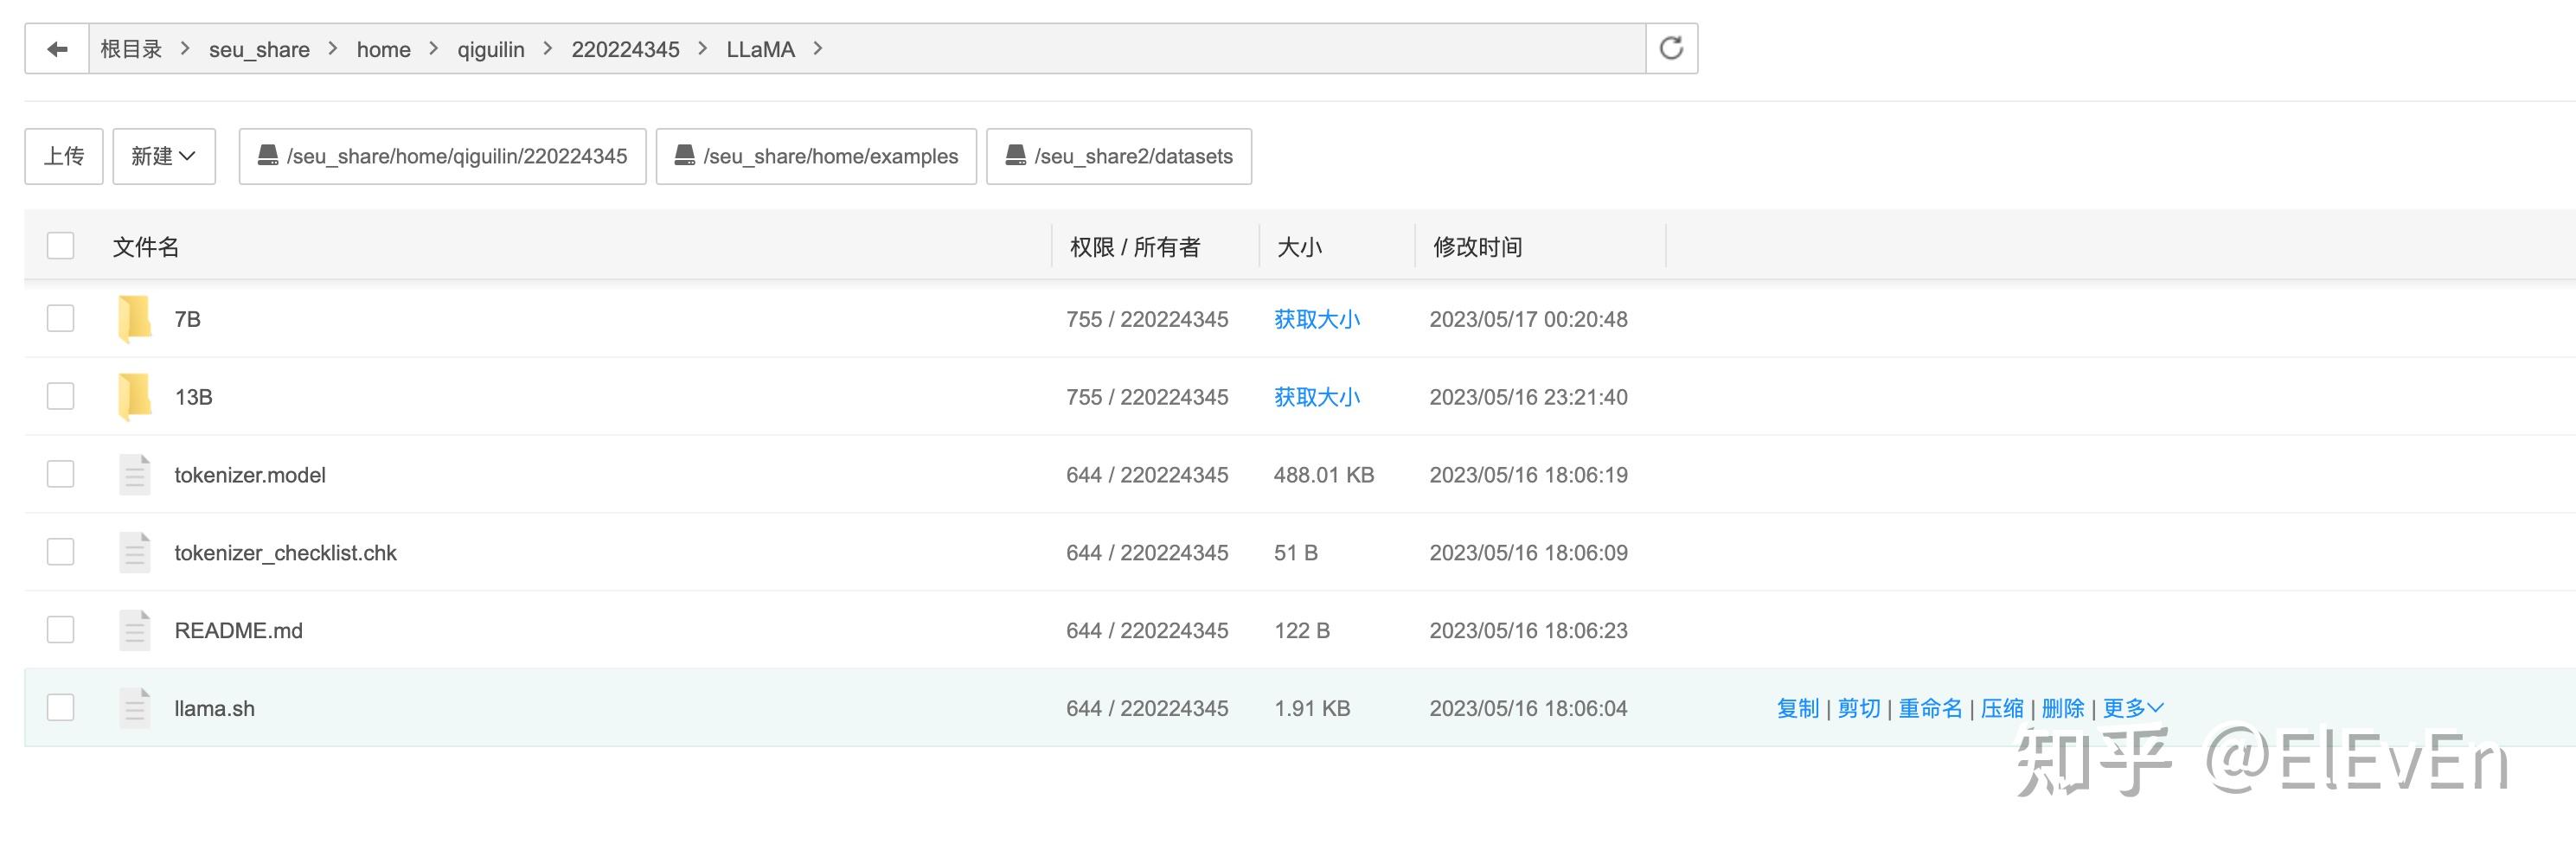The image size is (2576, 863).
Task: Click the README.md file name
Action: pos(239,631)
